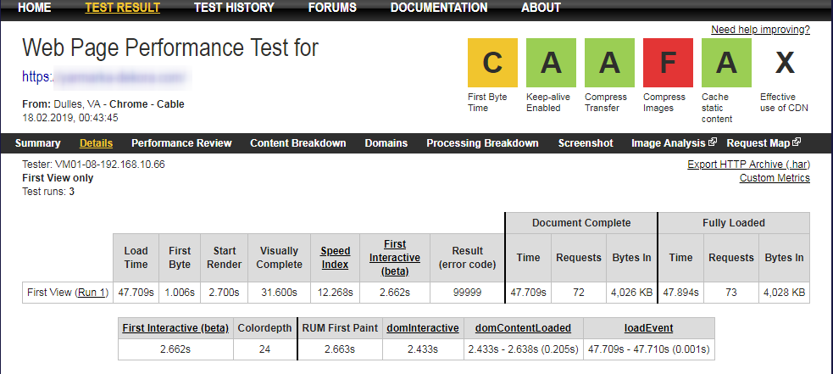Image resolution: width=833 pixels, height=374 pixels.
Task: Open the TEST HISTORY page
Action: [234, 8]
